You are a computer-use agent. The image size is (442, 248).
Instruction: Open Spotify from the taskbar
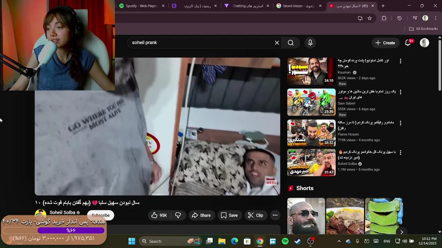pyautogui.click(x=285, y=241)
